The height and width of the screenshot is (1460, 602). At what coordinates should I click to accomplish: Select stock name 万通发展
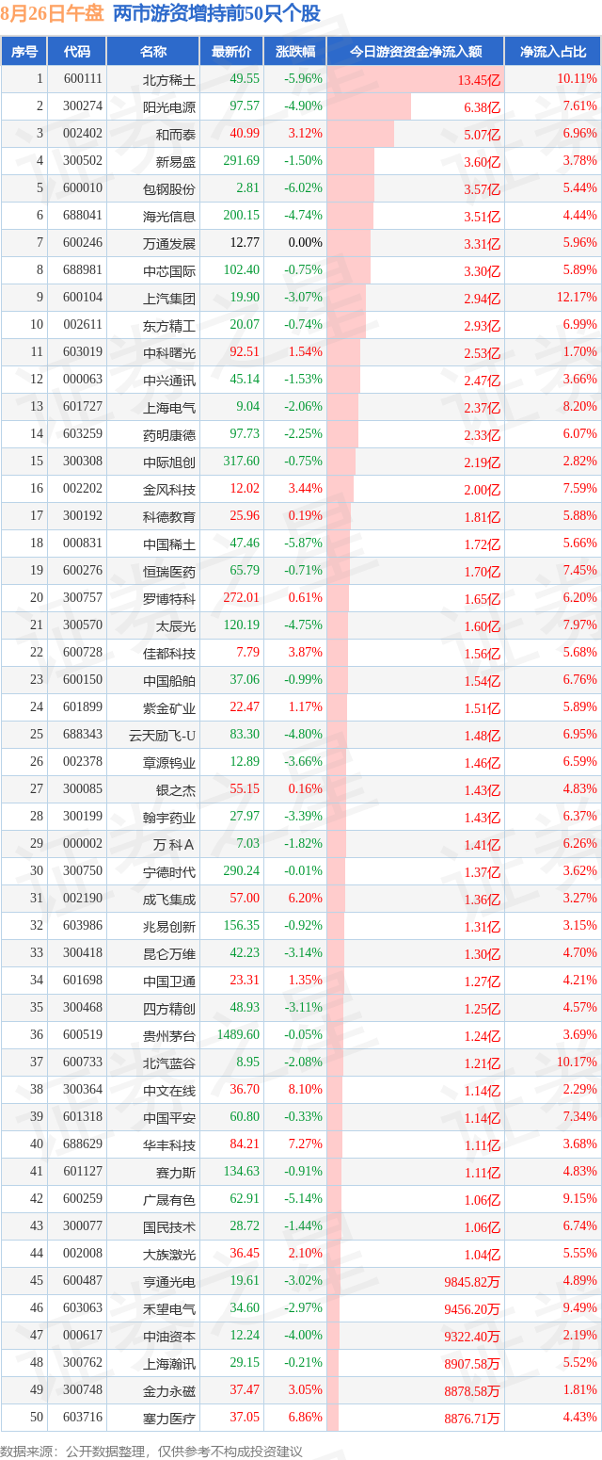169,243
